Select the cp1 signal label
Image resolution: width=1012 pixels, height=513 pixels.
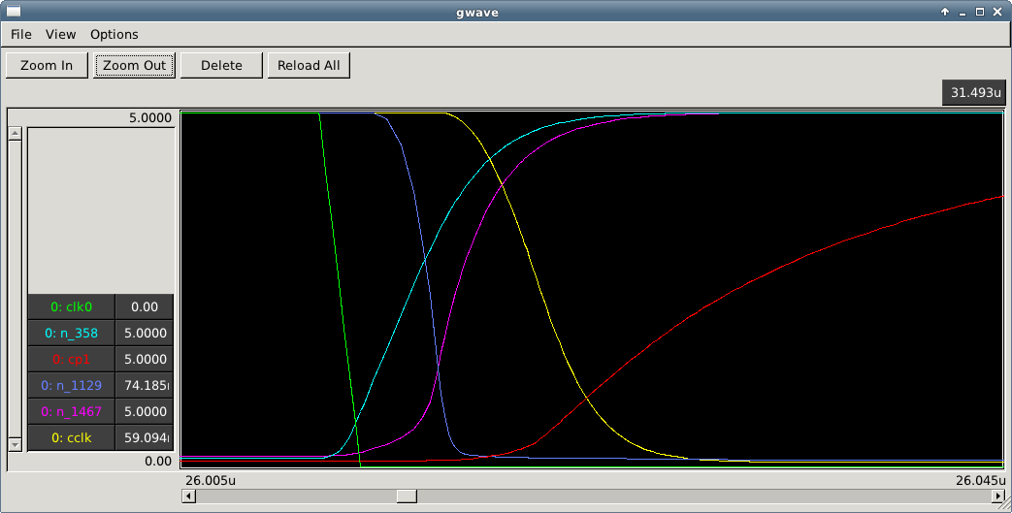point(71,360)
